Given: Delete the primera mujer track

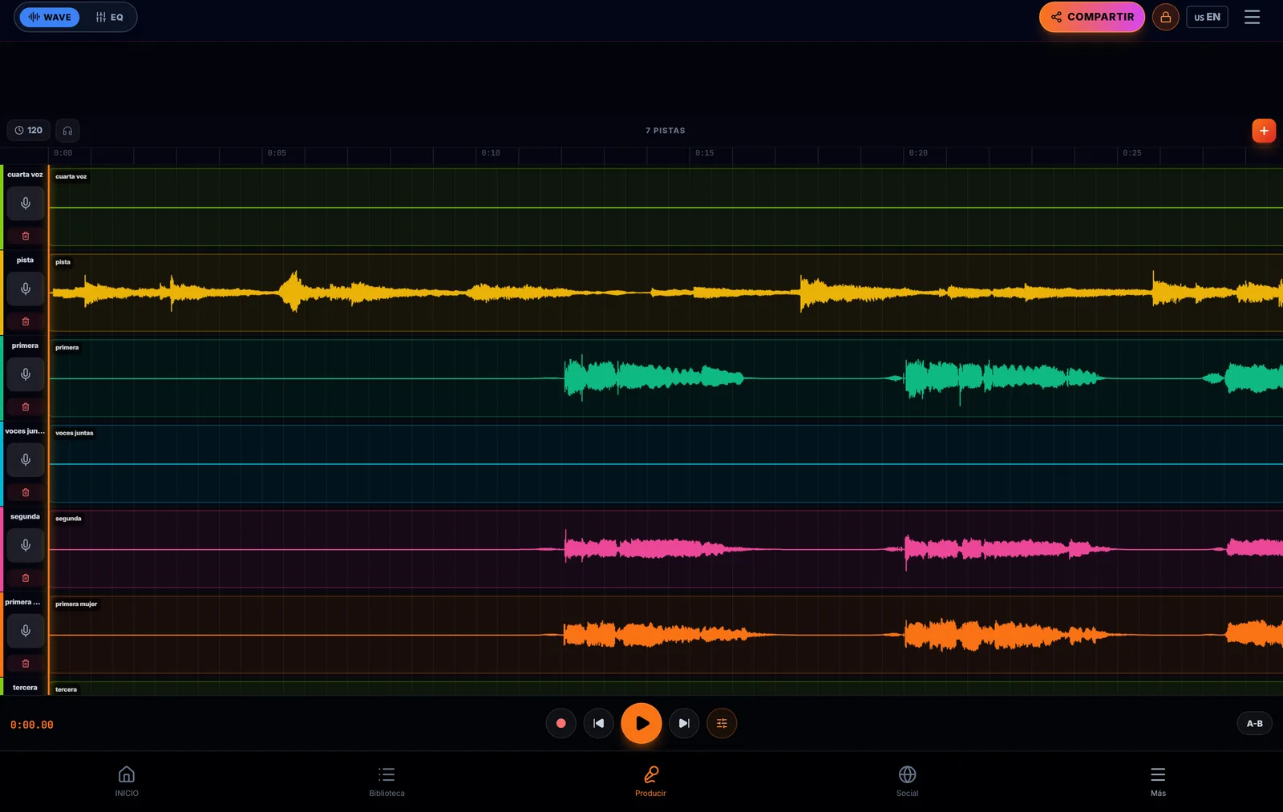Looking at the screenshot, I should pos(26,664).
